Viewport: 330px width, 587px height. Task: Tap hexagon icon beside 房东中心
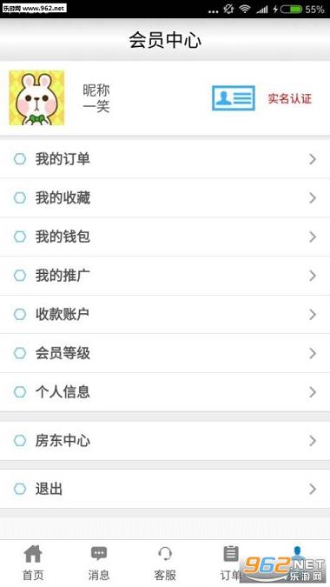pyautogui.click(x=20, y=441)
